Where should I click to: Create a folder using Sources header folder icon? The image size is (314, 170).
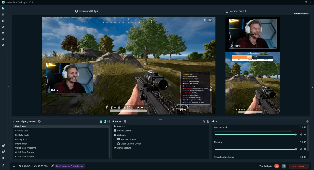[x=208, y=121]
